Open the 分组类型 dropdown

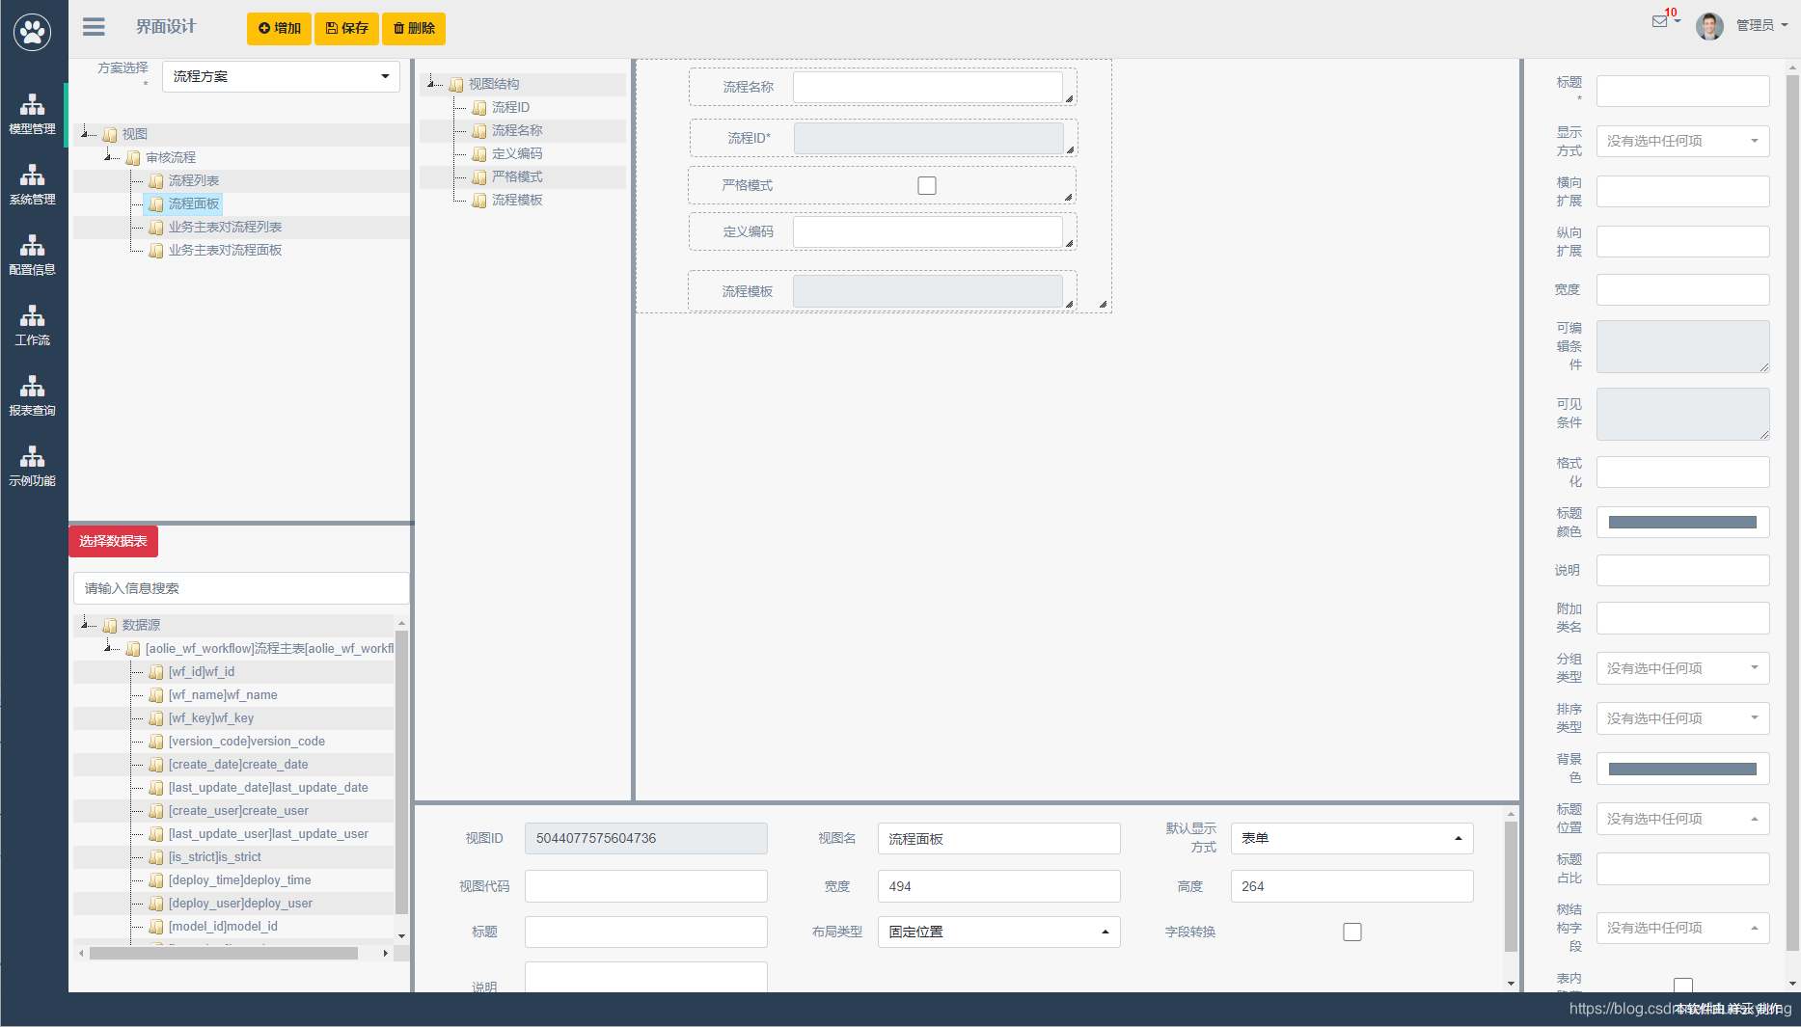[x=1682, y=668]
